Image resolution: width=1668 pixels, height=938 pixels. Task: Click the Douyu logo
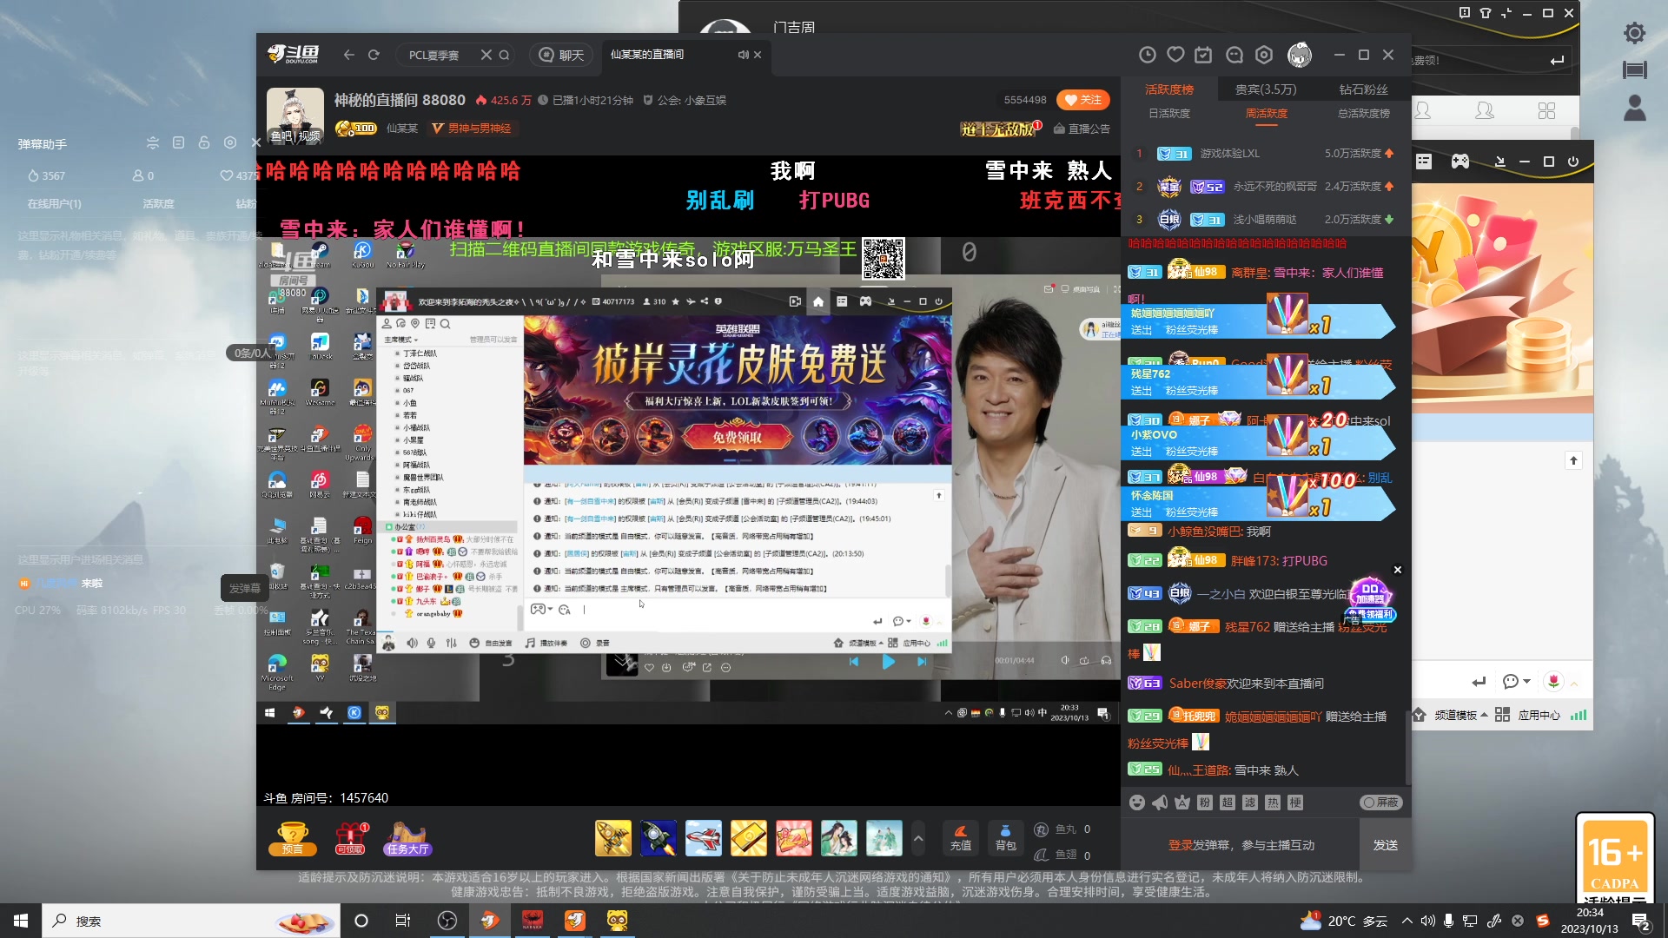click(294, 55)
